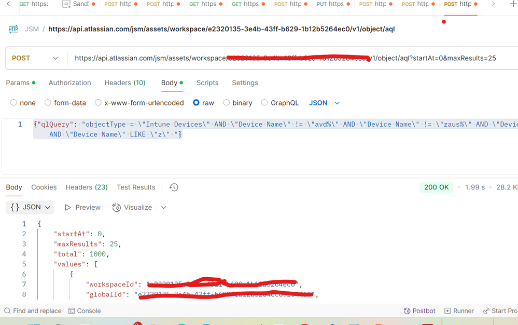
Task: Open the POST method dropdown
Action: point(35,58)
